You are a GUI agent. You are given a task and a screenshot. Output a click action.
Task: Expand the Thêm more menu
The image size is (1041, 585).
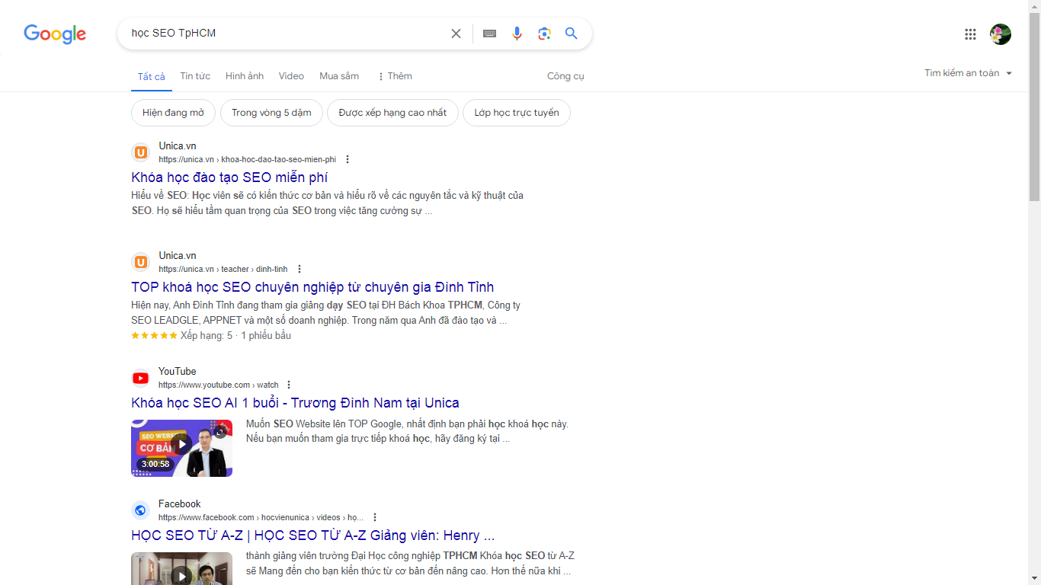coord(395,76)
